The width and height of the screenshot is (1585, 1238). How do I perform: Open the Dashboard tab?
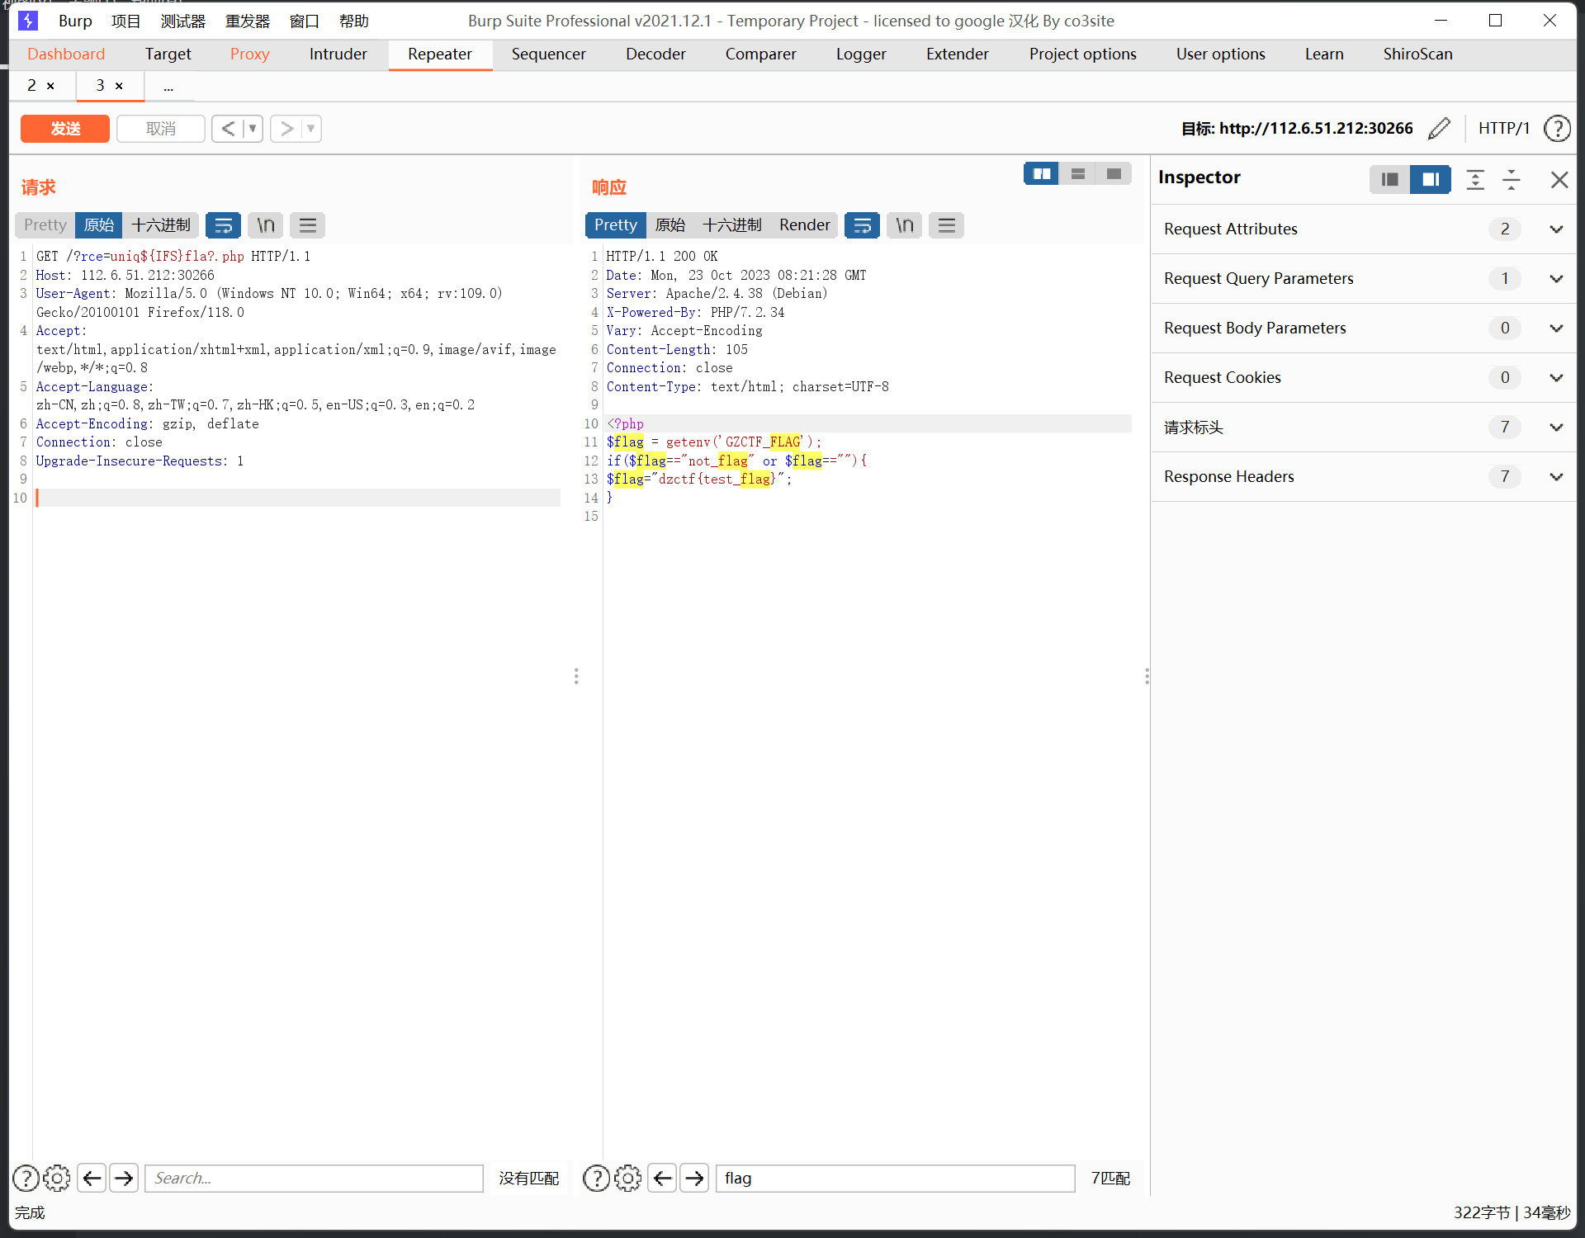[66, 54]
